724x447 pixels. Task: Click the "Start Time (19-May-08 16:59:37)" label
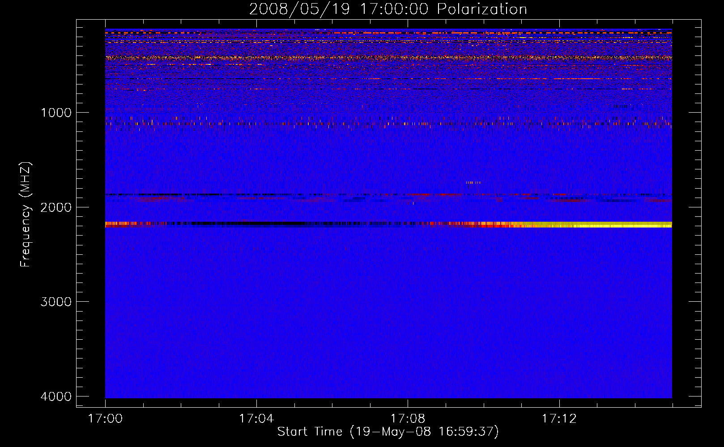388,432
